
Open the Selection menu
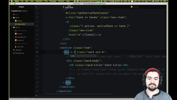click(x=39, y=1)
